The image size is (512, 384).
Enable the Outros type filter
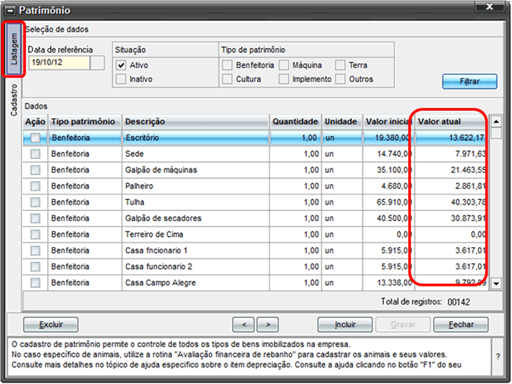340,79
